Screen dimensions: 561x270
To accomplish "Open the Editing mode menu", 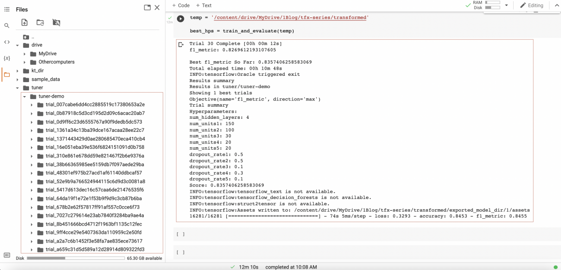I will pyautogui.click(x=531, y=5).
